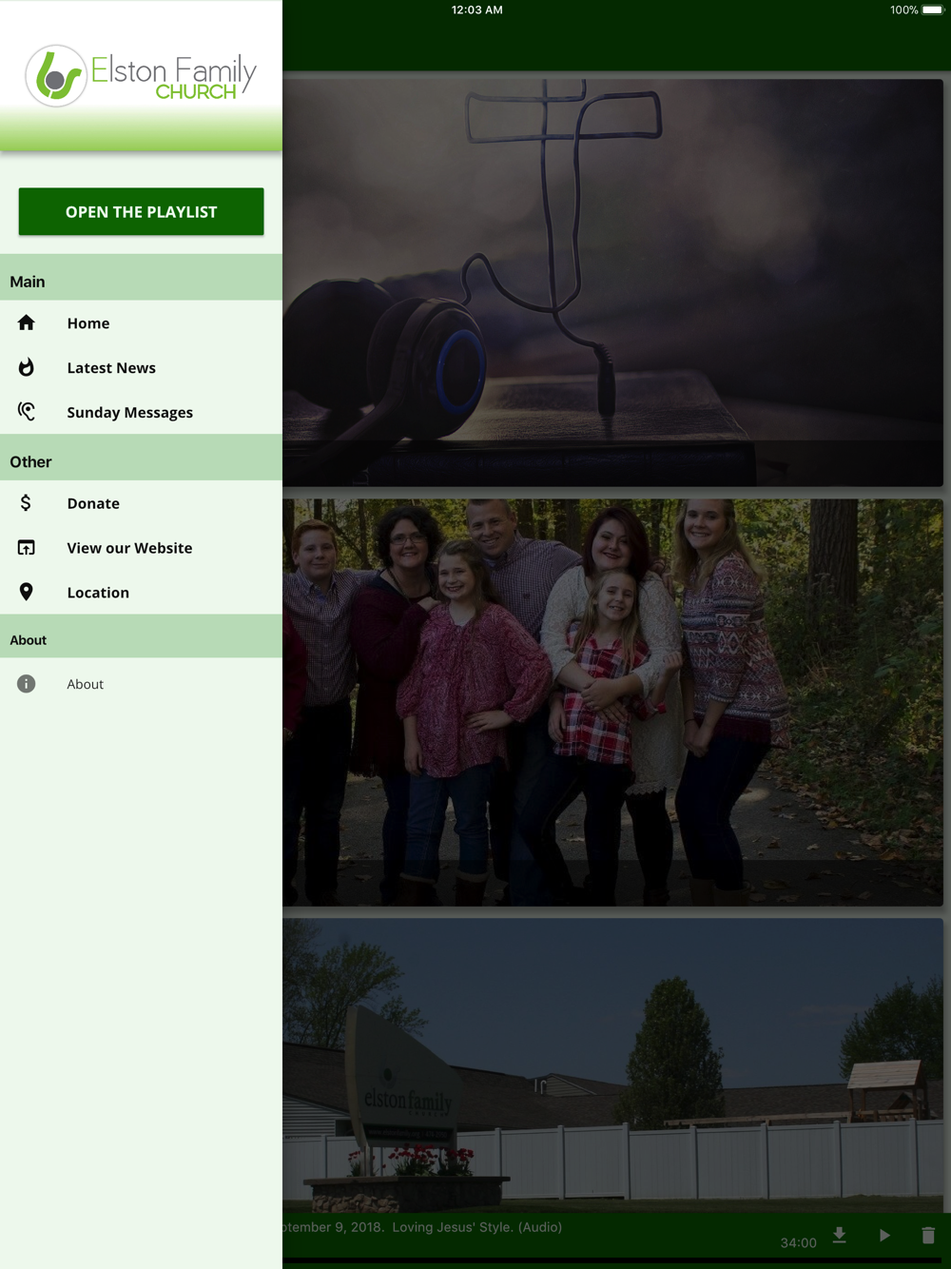Play the Loving Jesus' Style audio
951x1269 pixels.
pyautogui.click(x=884, y=1235)
